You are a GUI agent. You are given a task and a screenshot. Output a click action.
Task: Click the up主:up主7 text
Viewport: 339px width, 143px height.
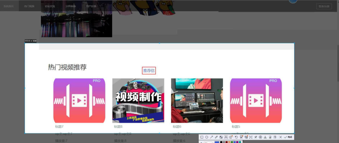(64, 134)
